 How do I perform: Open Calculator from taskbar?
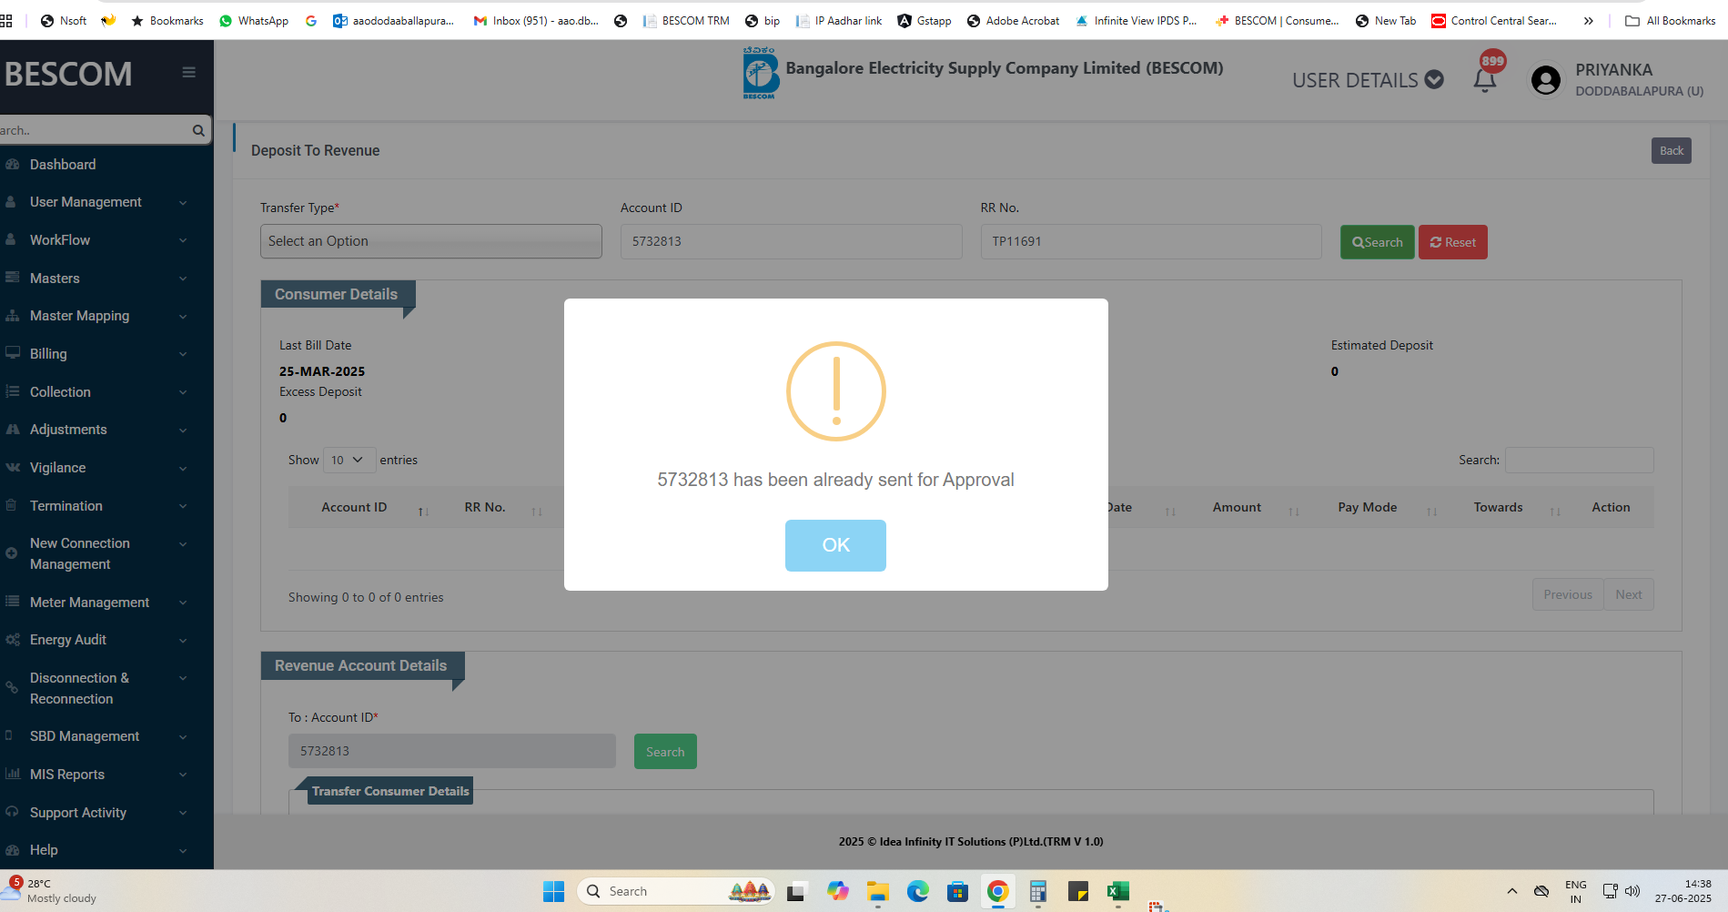pos(1037,891)
